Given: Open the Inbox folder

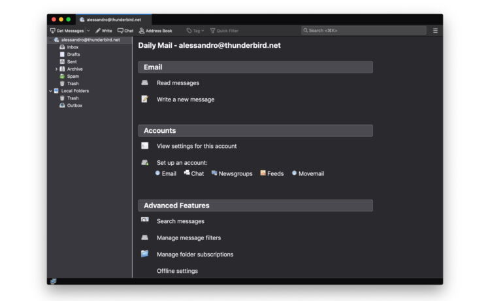Looking at the screenshot, I should (x=73, y=47).
